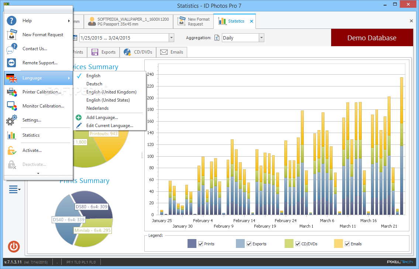
Task: Click the Help question mark icon
Action: [11, 21]
